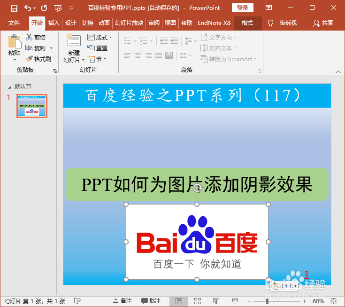345x307 pixels.
Task: Start slideshow from beginning icon
Action: 58,8
